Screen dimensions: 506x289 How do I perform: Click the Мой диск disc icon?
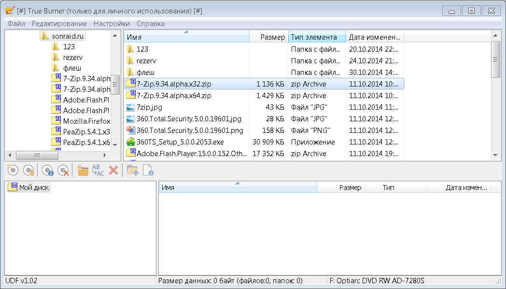pyautogui.click(x=13, y=188)
